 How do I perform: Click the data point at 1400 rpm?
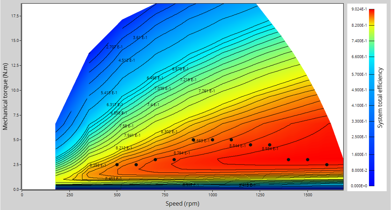point(288,159)
